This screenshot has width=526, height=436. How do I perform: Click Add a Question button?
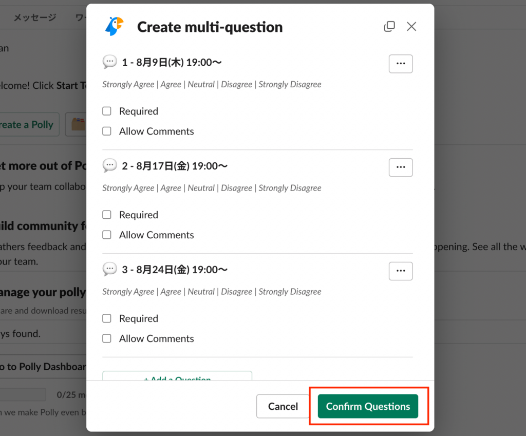click(x=177, y=377)
